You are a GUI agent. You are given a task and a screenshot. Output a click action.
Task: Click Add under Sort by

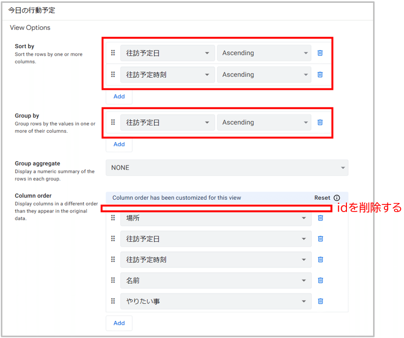pyautogui.click(x=119, y=97)
